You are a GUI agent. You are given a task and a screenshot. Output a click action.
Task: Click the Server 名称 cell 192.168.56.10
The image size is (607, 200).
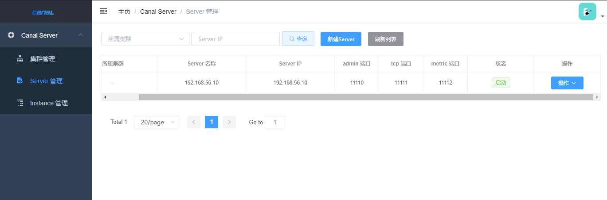[x=202, y=83]
